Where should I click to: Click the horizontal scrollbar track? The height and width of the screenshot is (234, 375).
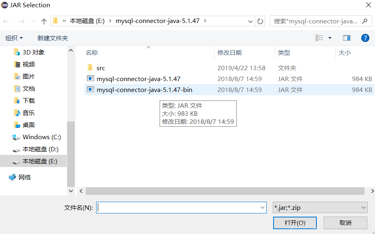225,191
